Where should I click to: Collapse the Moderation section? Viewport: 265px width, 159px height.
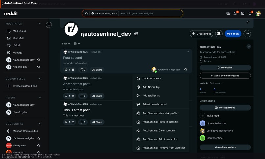[40, 24]
